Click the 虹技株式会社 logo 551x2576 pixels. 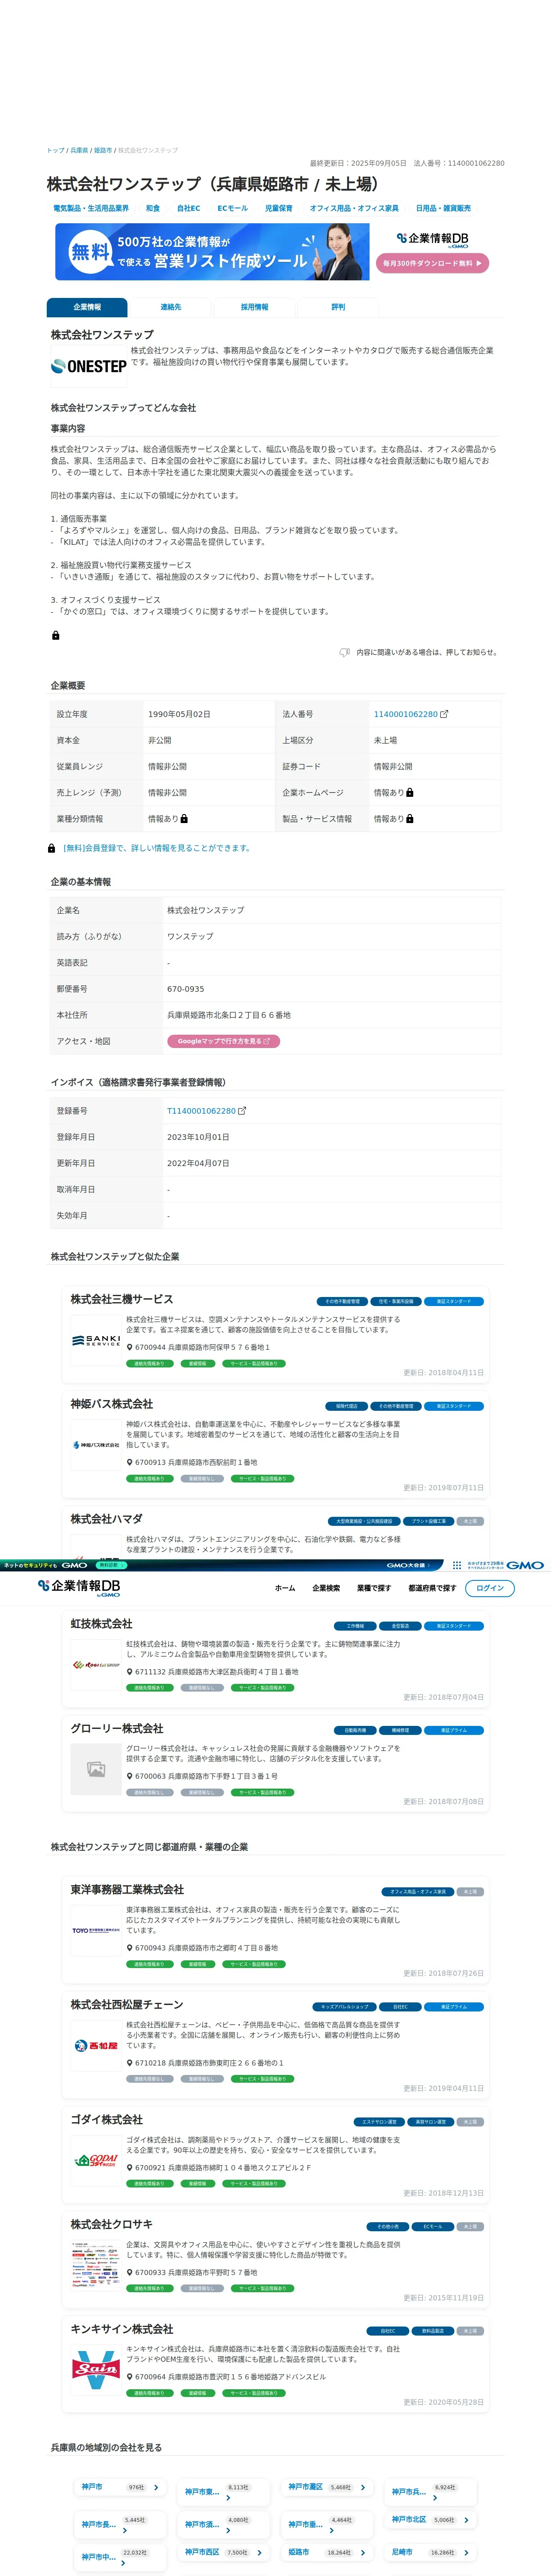point(96,1665)
